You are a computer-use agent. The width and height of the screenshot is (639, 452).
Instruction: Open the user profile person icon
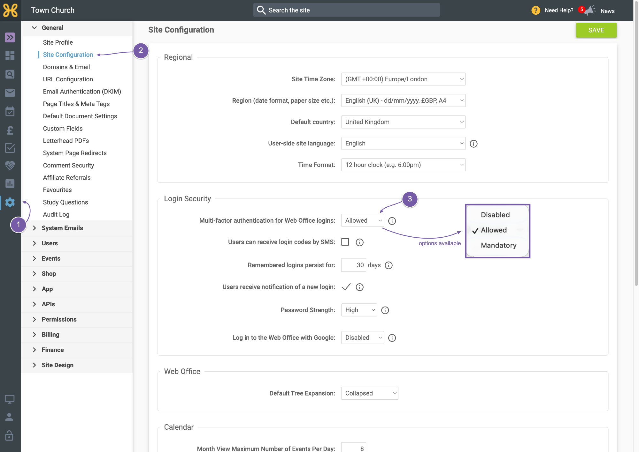pos(9,417)
